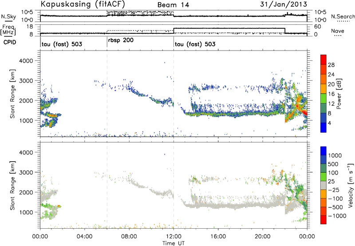Click the dotted line sample under "Nave"

click(x=338, y=36)
